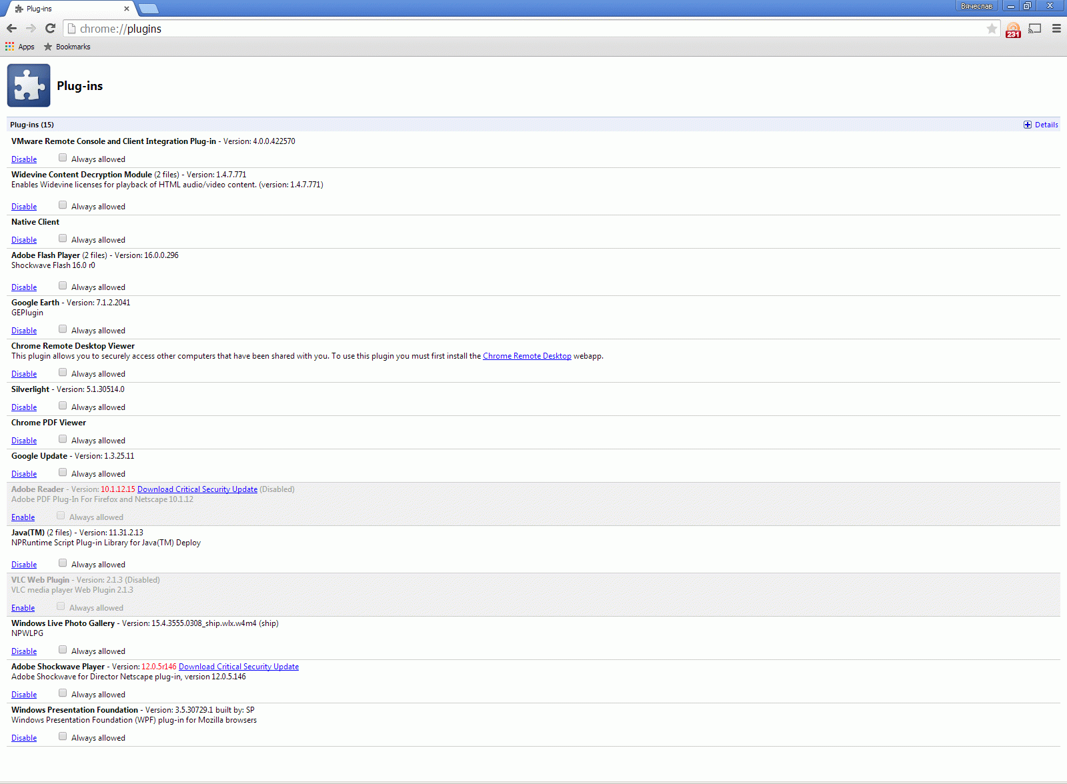Enable the Adobe Reader plug-in
This screenshot has width=1067, height=784.
coord(23,517)
